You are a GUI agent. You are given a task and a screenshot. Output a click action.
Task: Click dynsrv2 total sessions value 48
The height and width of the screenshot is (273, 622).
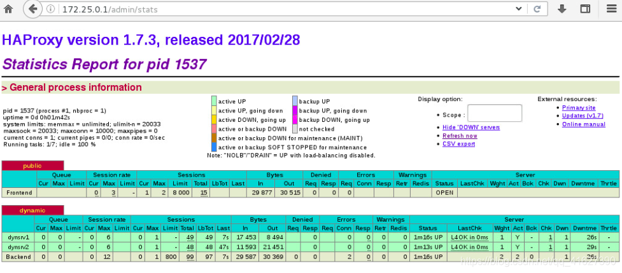tap(190, 246)
